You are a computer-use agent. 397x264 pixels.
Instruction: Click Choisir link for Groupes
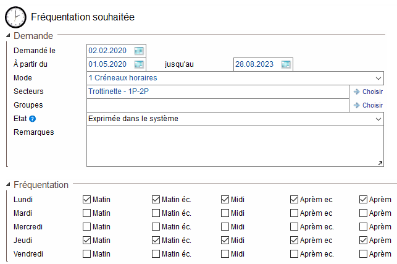pyautogui.click(x=372, y=105)
